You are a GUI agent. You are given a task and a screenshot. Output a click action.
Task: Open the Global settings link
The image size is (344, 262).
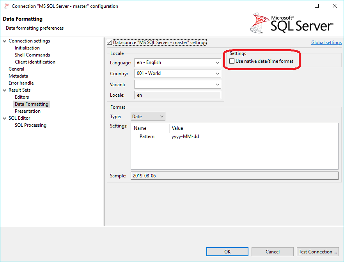326,42
